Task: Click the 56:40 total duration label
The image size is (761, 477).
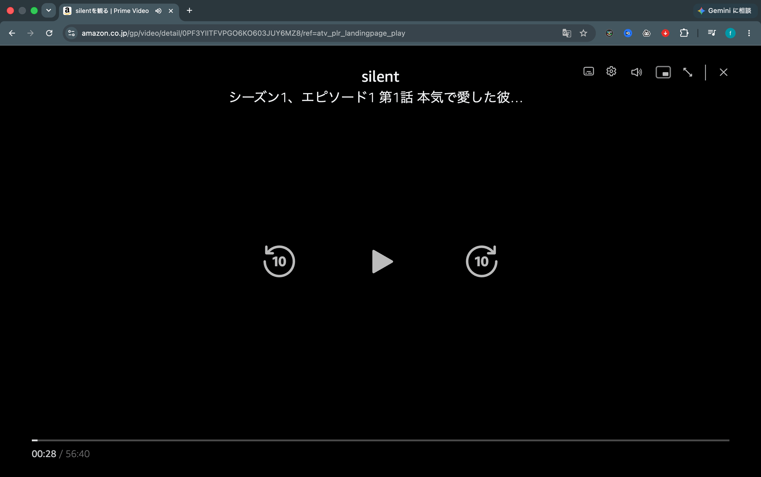Action: pos(78,454)
